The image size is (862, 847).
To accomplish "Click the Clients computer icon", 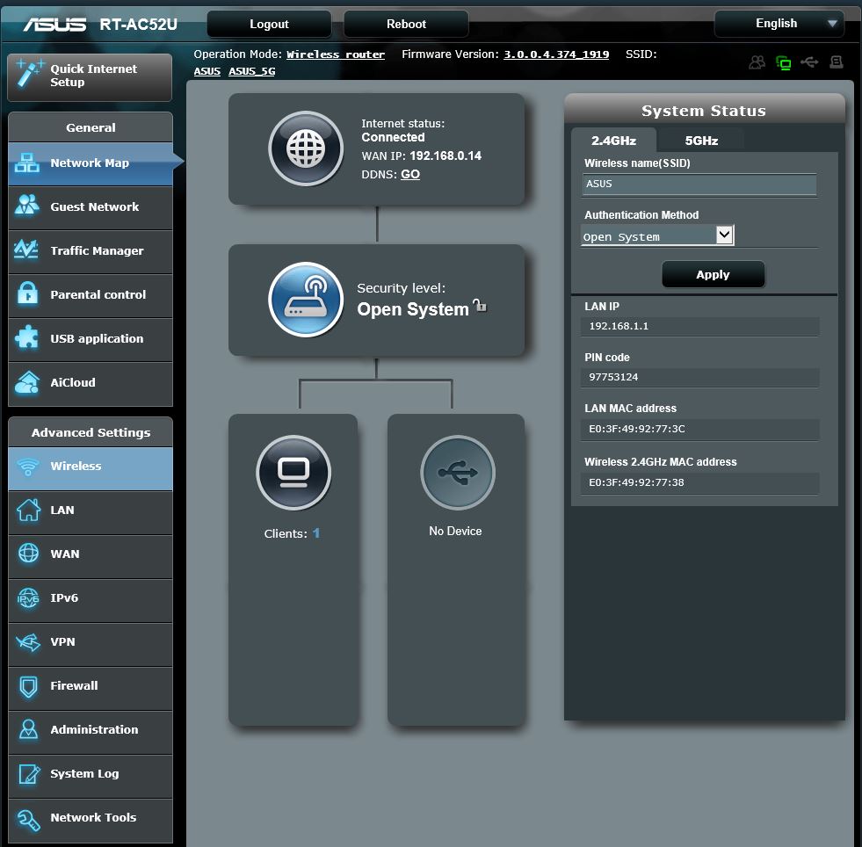I will pyautogui.click(x=293, y=473).
